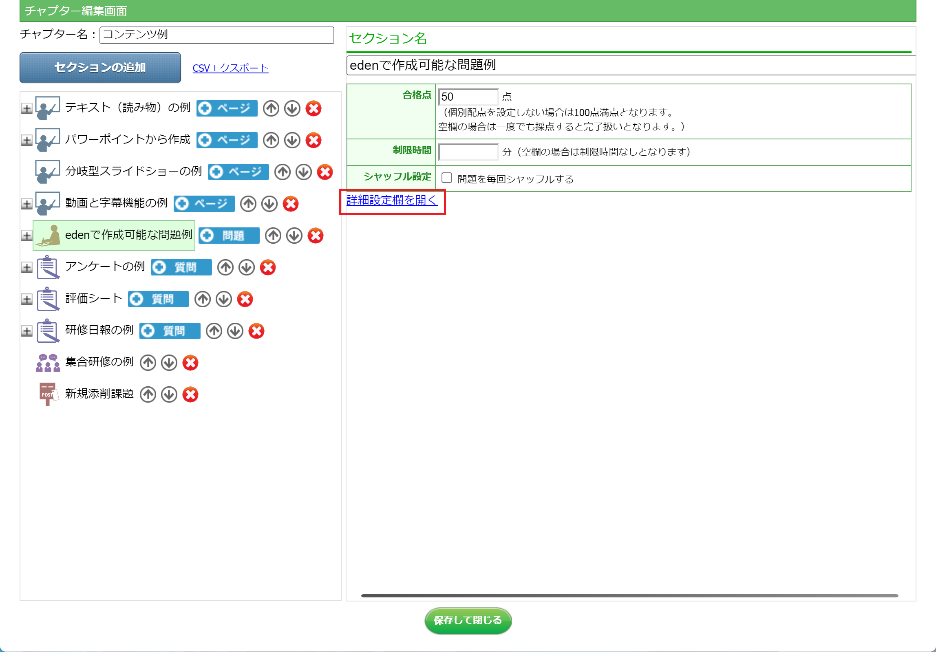The width and height of the screenshot is (936, 652).
Task: Click セクションの追加 button
Action: pyautogui.click(x=100, y=68)
